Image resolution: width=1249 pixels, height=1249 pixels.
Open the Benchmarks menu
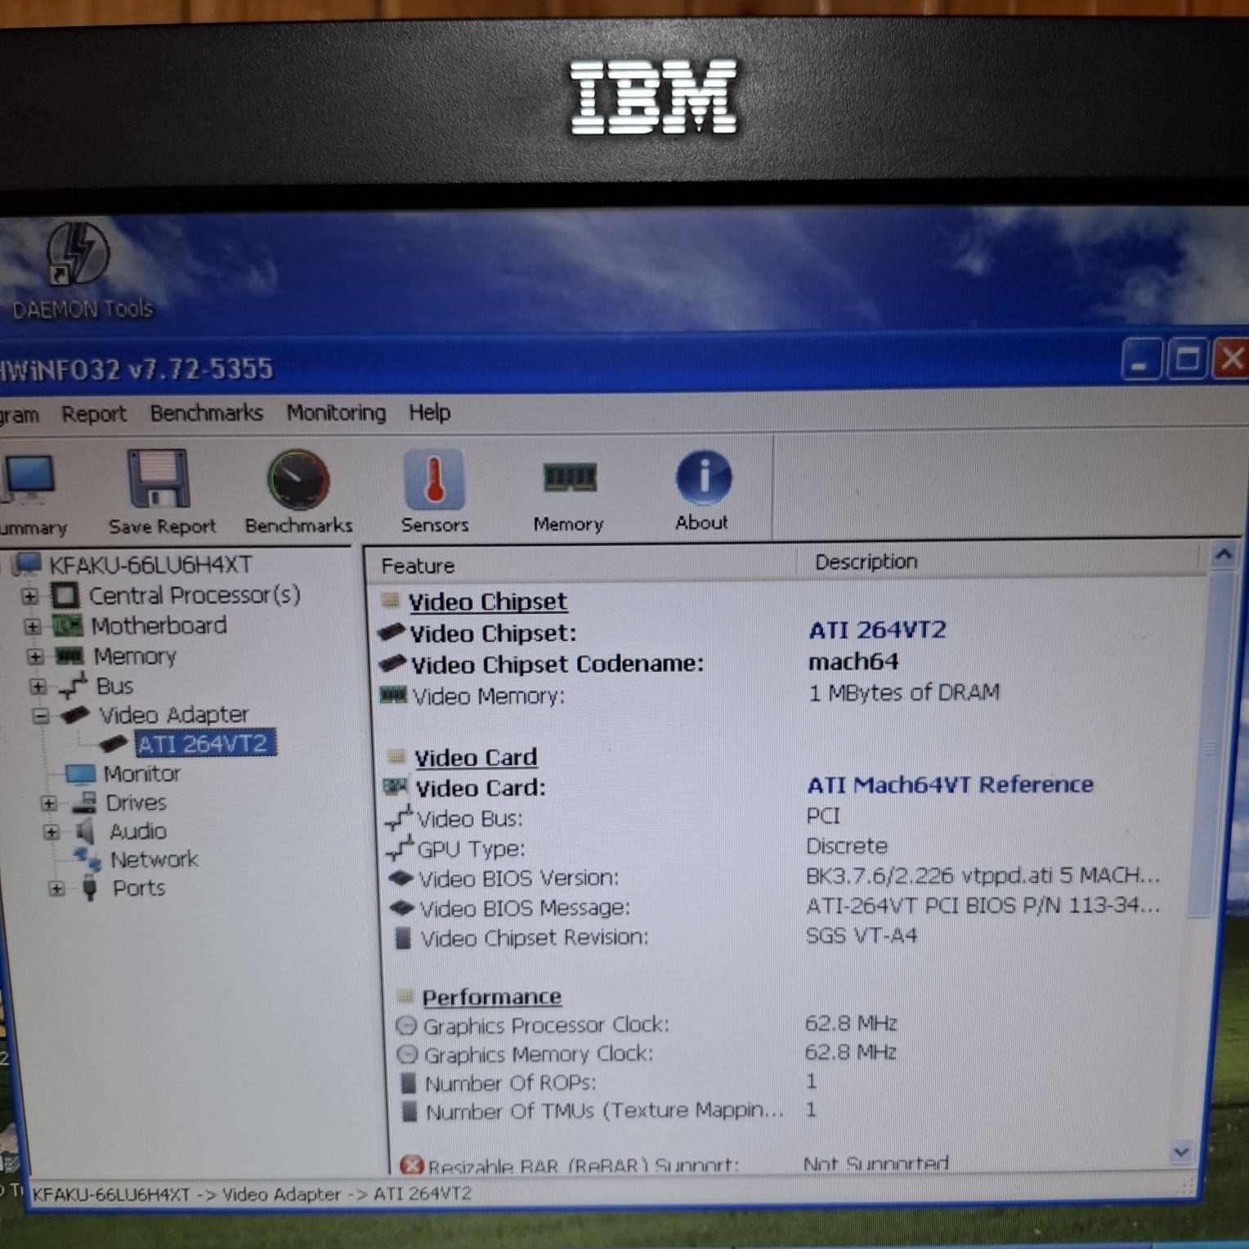point(206,413)
